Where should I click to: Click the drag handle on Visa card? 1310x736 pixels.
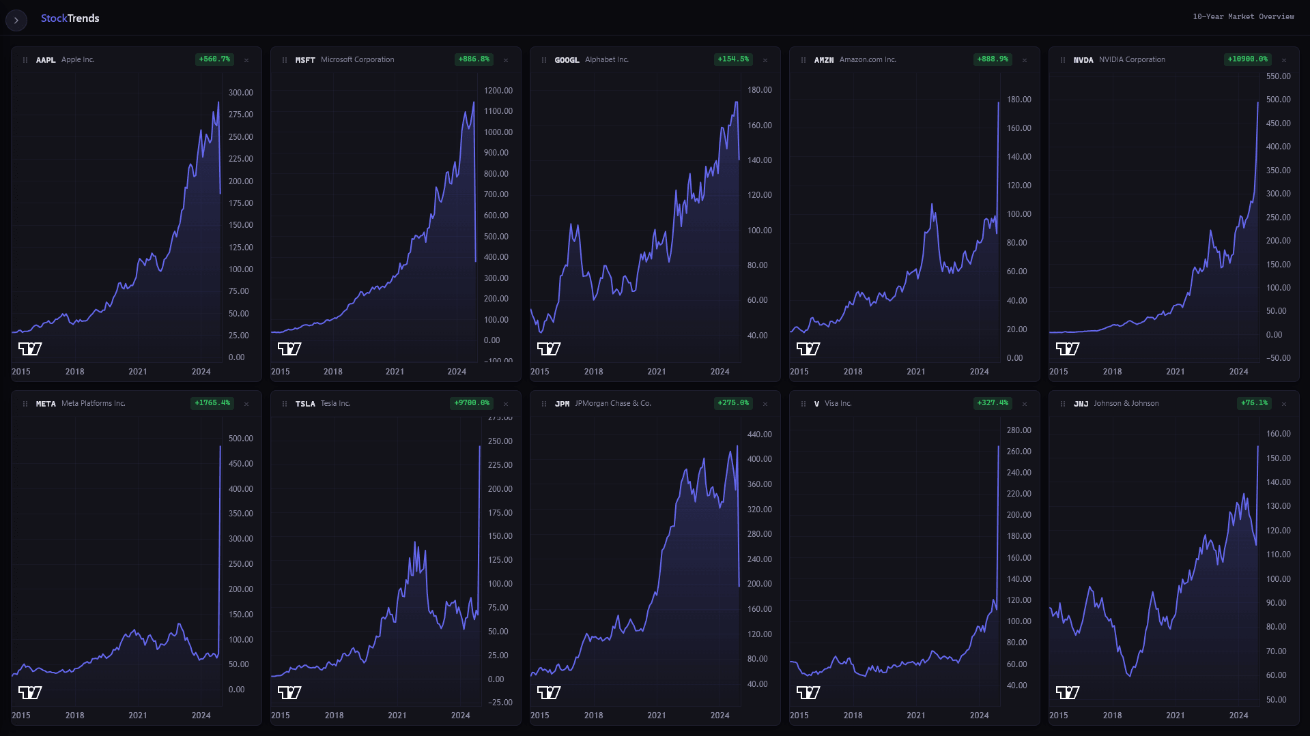tap(803, 404)
